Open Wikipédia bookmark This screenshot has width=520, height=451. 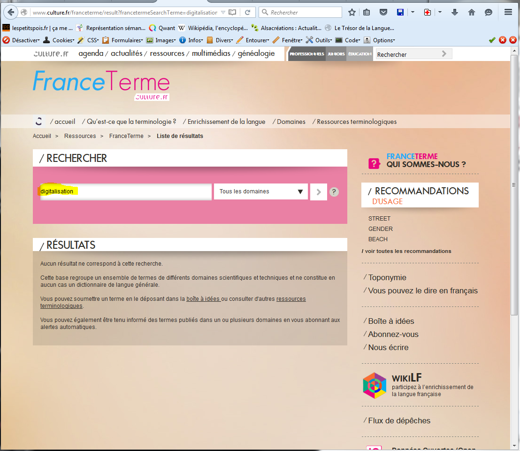(x=213, y=28)
